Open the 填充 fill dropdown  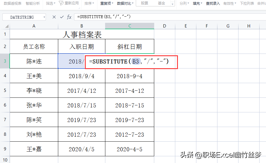pyautogui.click(x=198, y=3)
